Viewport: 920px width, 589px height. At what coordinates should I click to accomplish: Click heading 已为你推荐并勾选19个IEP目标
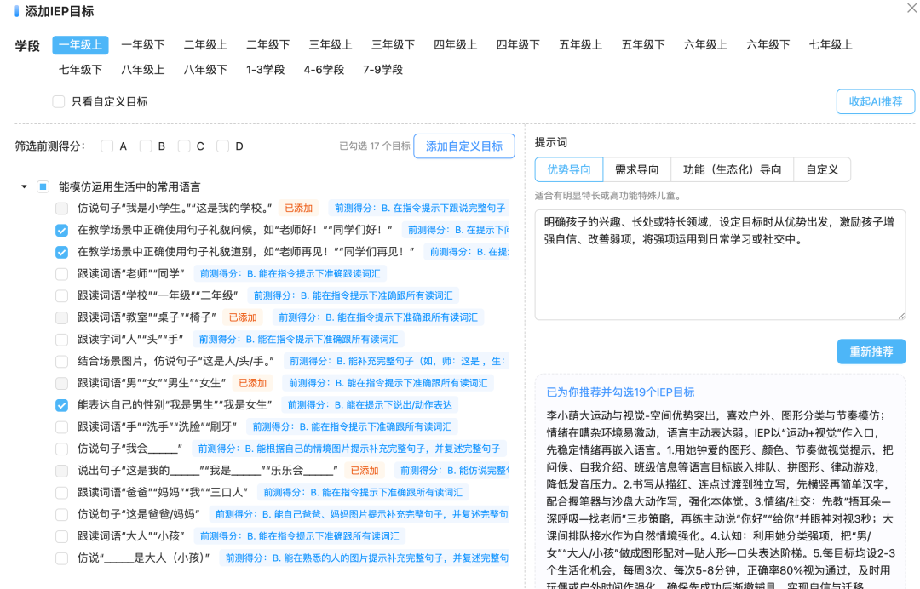620,392
